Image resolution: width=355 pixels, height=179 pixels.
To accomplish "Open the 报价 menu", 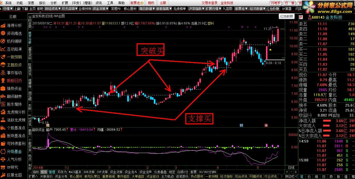I will 42,3.
